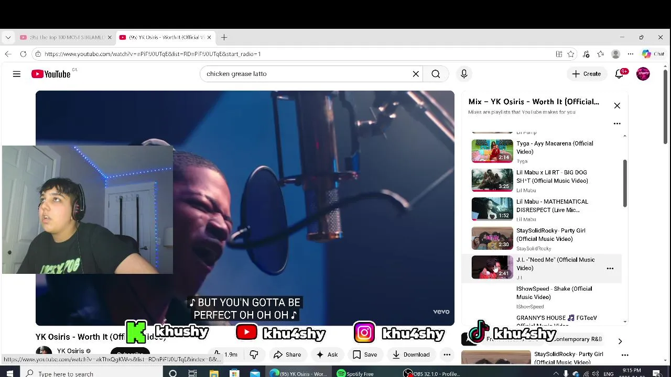Download the Worth It video
The image size is (671, 377).
coord(411,354)
